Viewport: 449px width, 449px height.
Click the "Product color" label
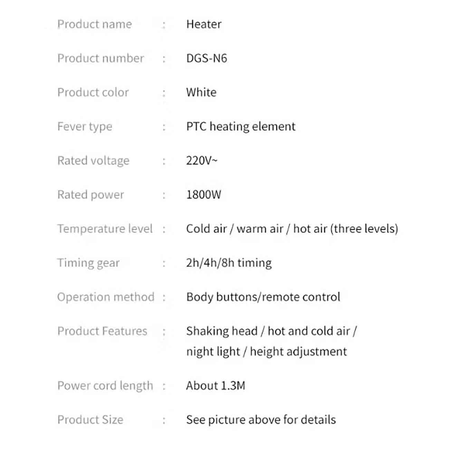[x=93, y=93]
